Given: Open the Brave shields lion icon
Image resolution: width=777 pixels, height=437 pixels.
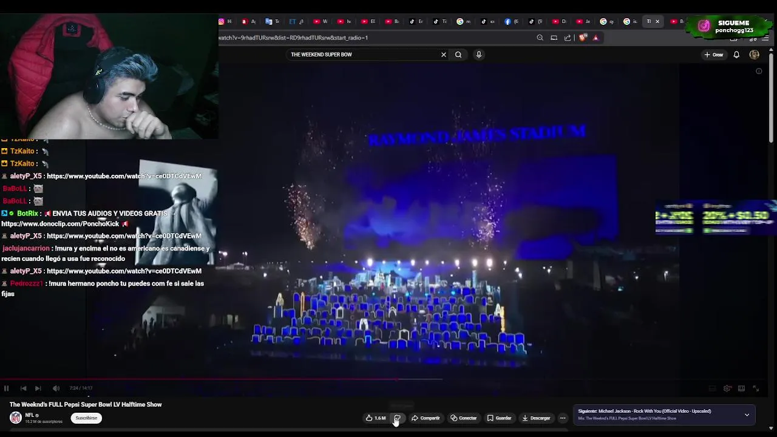Looking at the screenshot, I should [x=583, y=38].
